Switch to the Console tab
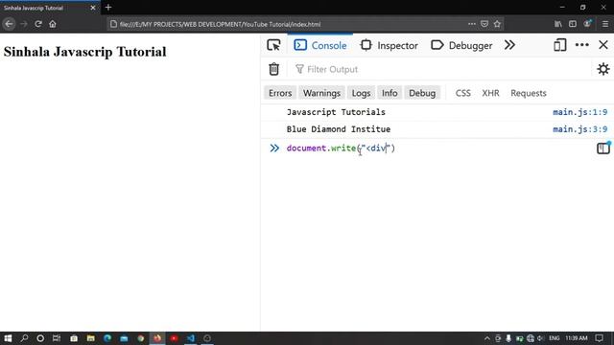The width and height of the screenshot is (614, 345). tap(320, 45)
